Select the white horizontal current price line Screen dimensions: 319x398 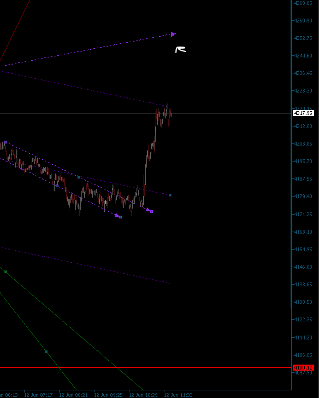146,113
